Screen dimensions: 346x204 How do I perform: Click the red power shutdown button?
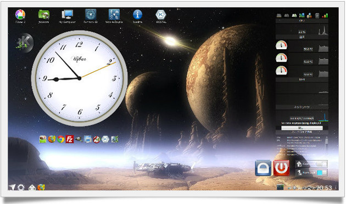(x=281, y=168)
